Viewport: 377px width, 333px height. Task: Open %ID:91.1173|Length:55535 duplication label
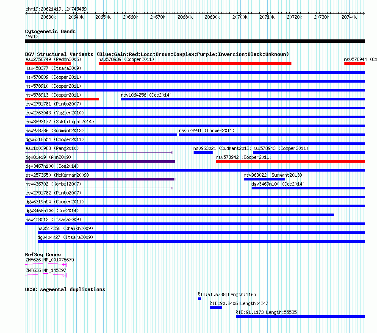(x=266, y=312)
